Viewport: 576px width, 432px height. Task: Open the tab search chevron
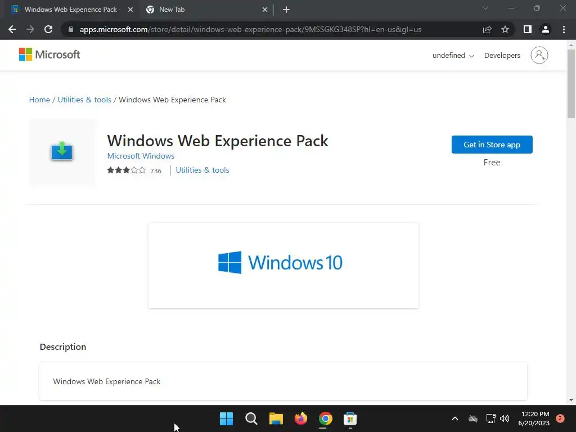coord(485,8)
